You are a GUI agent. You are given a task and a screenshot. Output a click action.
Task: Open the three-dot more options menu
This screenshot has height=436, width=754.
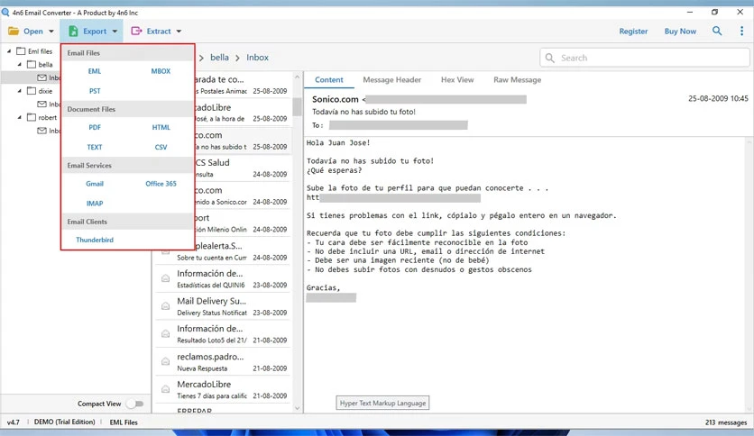click(741, 32)
